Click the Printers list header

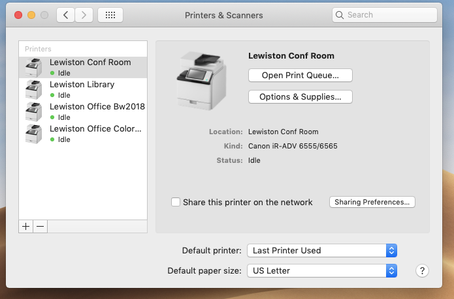click(x=38, y=49)
